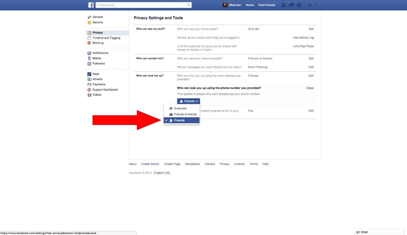Open the friend requests icon
Viewport: 407px width, 235px height.
(x=284, y=5)
